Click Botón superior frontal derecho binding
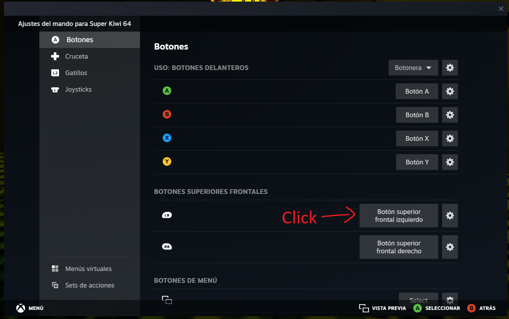 (x=398, y=247)
